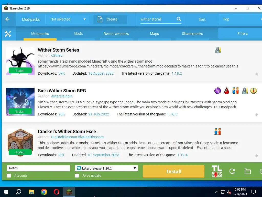Enable the Force update checkbox

[x=77, y=175]
